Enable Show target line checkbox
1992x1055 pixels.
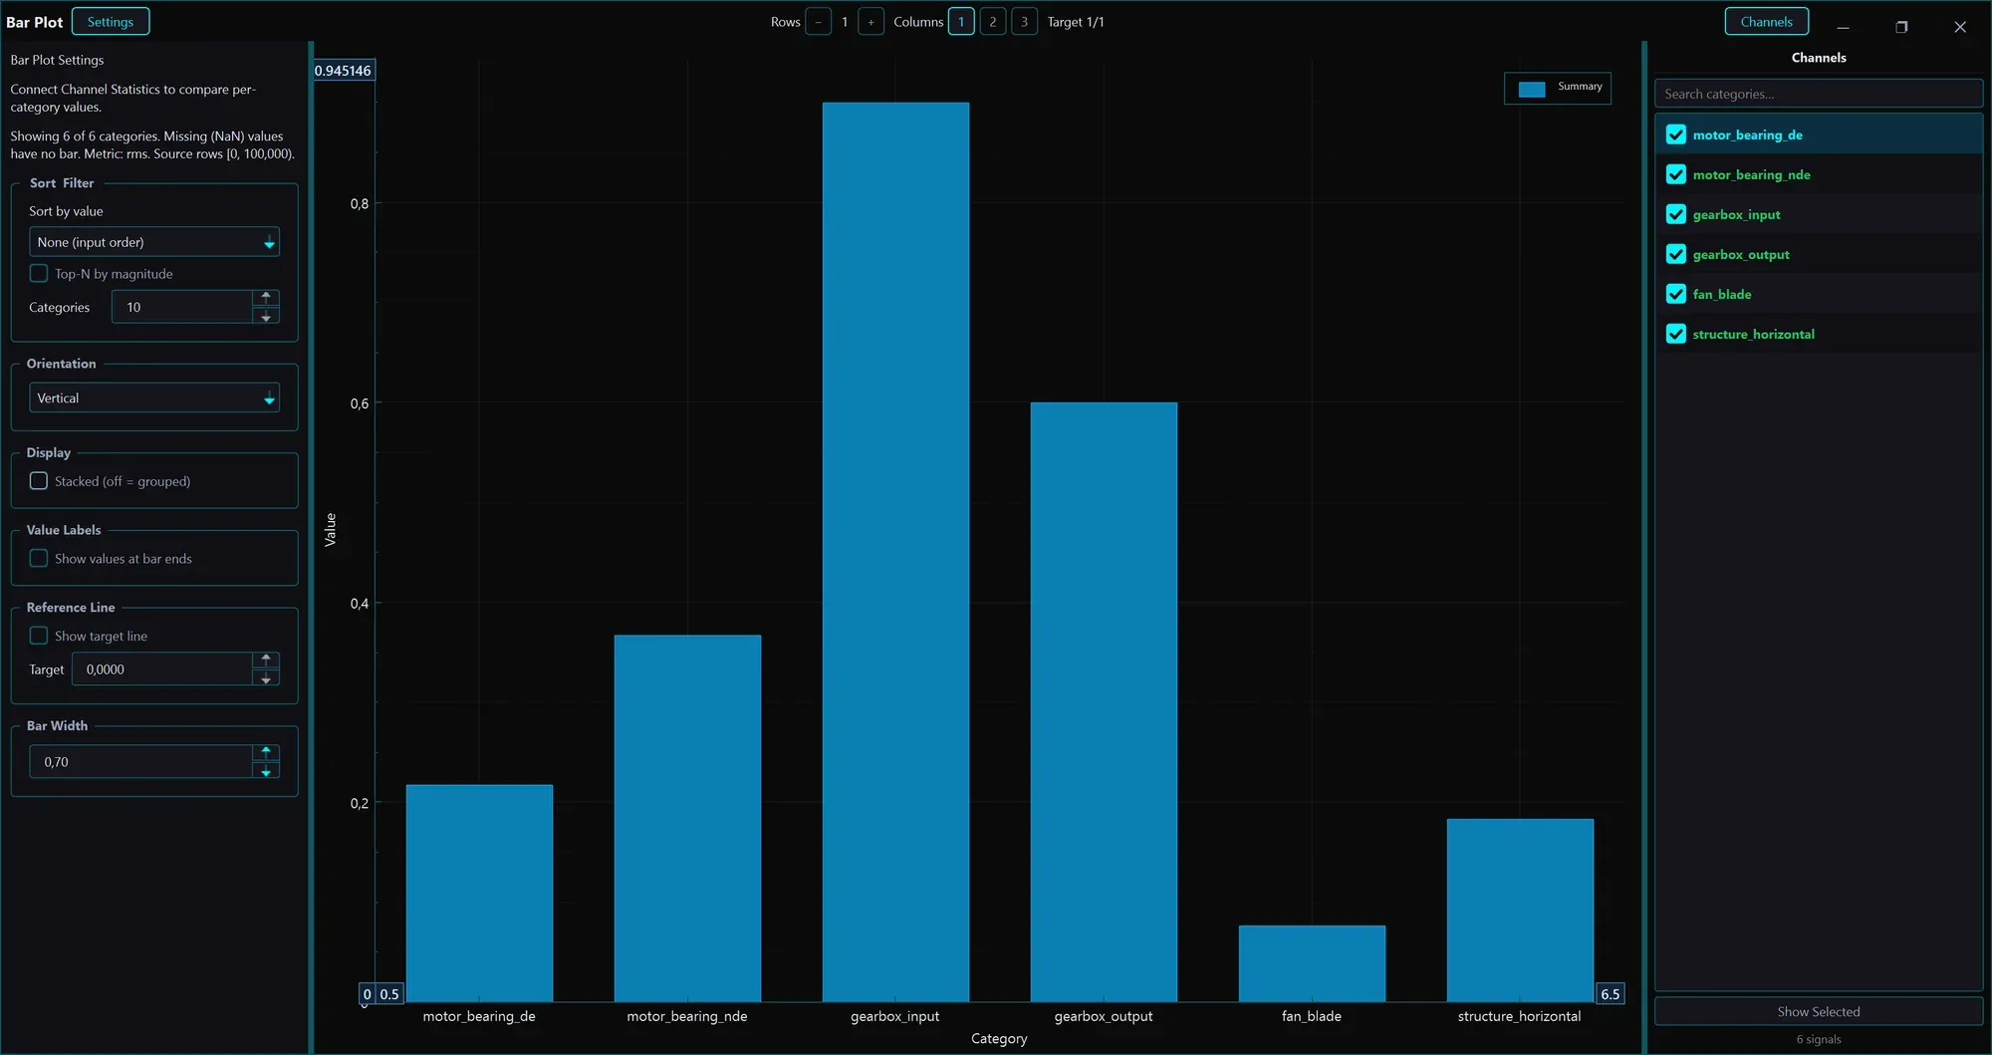(39, 636)
